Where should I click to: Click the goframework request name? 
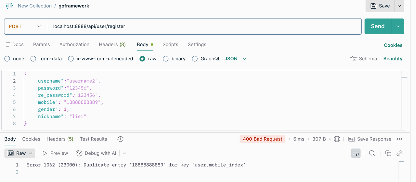[74, 6]
